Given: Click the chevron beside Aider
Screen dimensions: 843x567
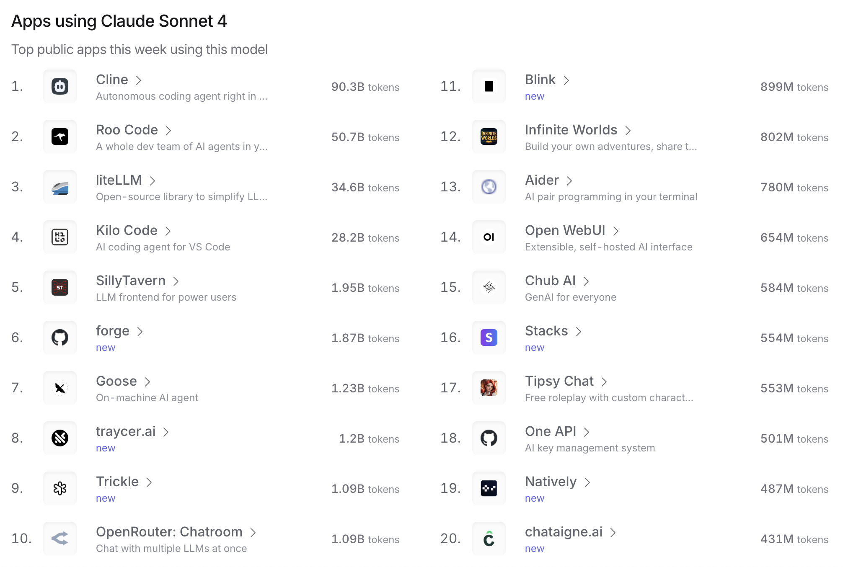Looking at the screenshot, I should coord(569,181).
